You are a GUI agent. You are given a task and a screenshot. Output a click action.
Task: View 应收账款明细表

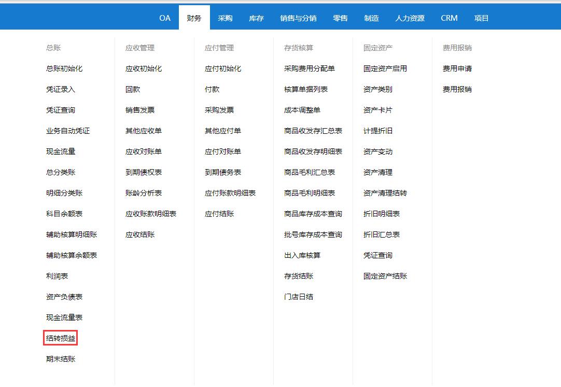point(151,214)
